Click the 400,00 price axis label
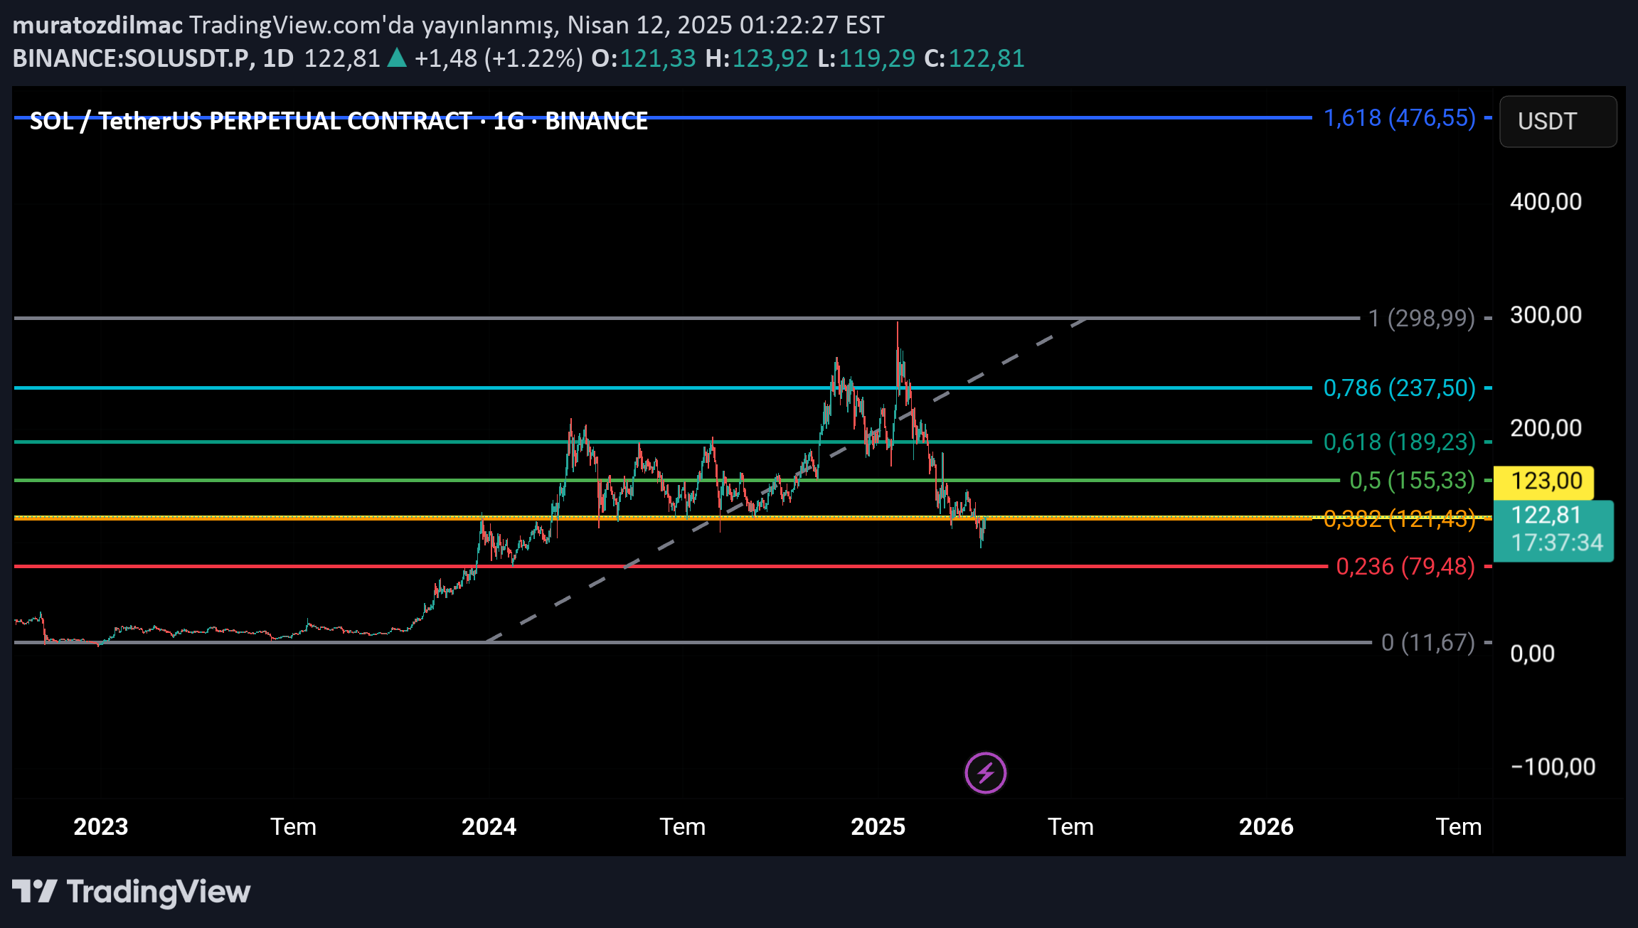The width and height of the screenshot is (1638, 928). (x=1546, y=202)
